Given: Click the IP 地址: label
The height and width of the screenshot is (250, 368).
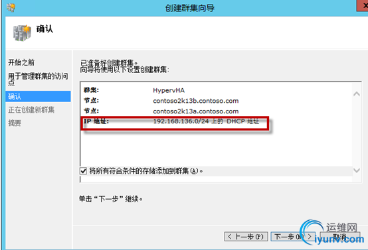Looking at the screenshot, I should click(96, 121).
